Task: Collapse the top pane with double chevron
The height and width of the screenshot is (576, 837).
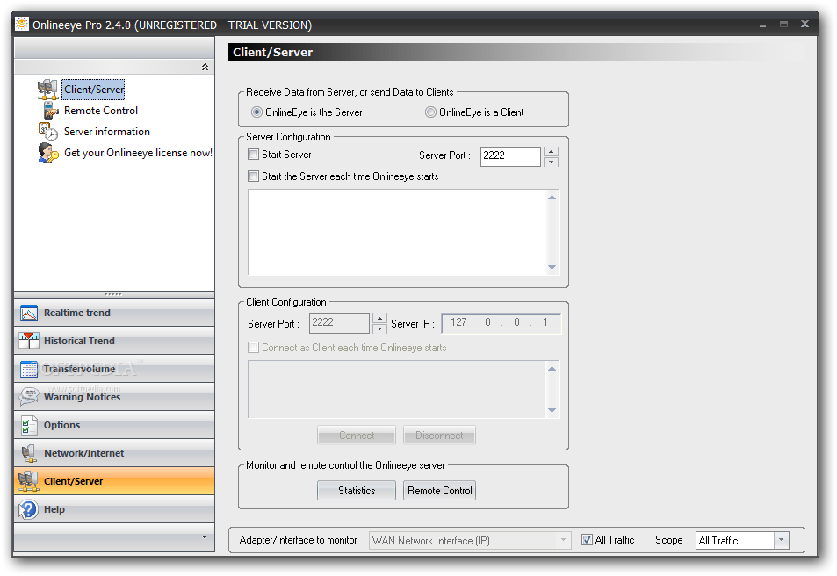Action: tap(205, 68)
